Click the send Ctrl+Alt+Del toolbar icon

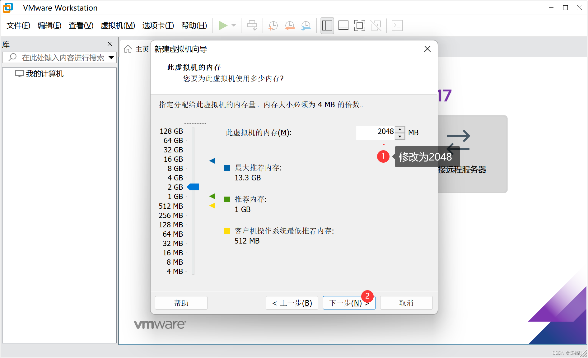[252, 26]
